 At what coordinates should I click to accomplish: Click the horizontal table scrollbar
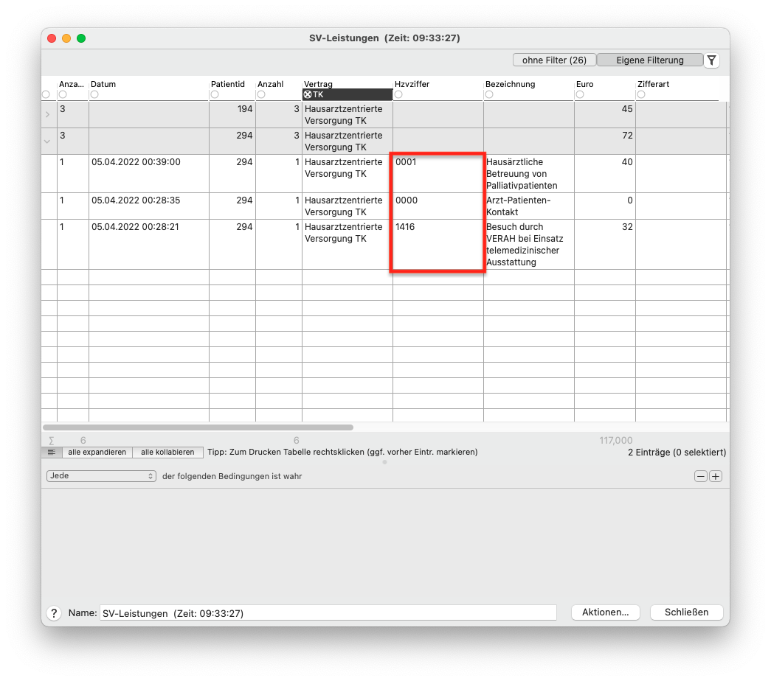198,427
